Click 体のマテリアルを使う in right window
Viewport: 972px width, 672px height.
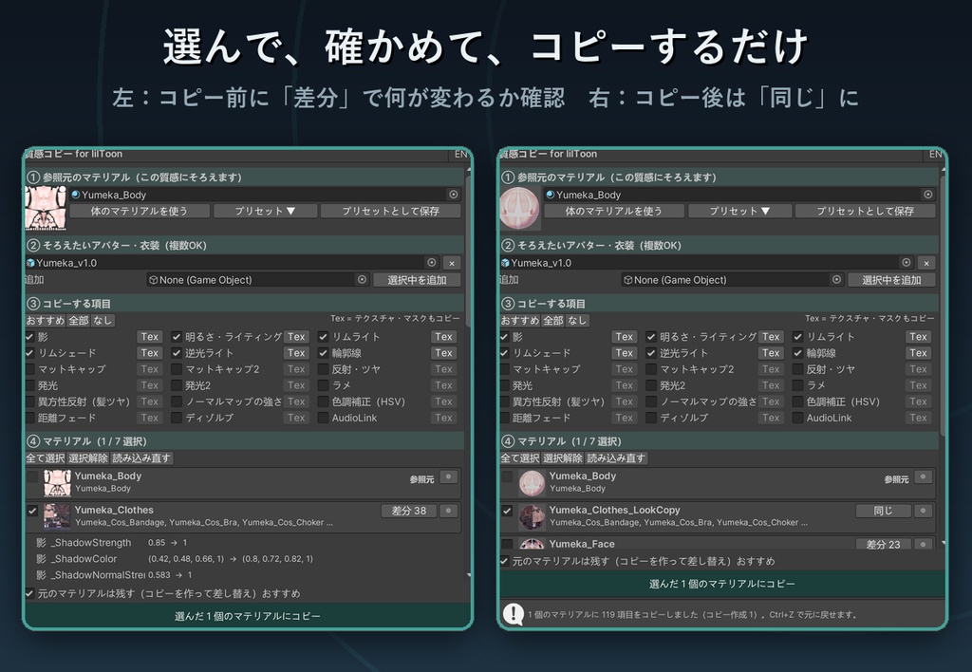(614, 211)
